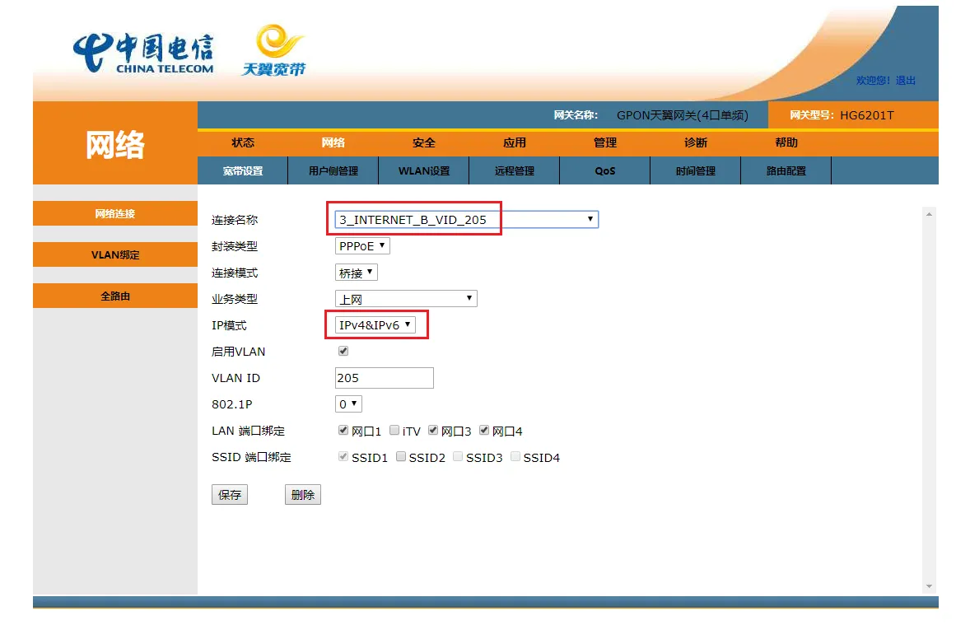Viewport: 956px width, 639px height.
Task: Open the 业务类型 service dropdown
Action: 406,298
